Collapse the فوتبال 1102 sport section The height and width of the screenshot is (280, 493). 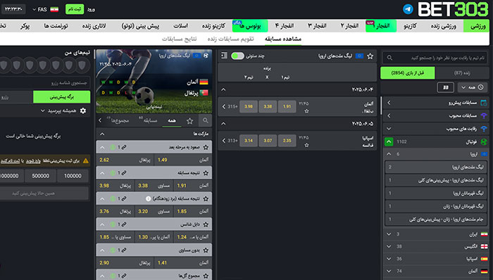389,141
